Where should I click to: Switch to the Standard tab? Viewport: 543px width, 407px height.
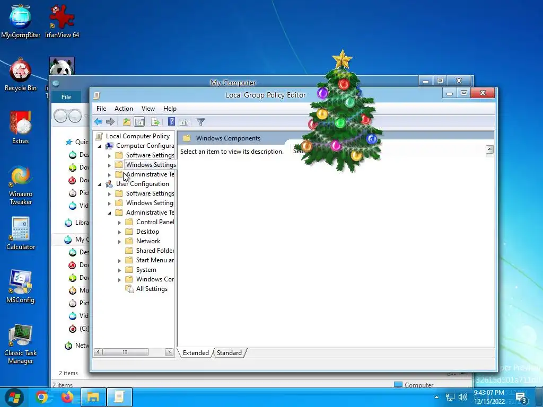click(x=229, y=352)
